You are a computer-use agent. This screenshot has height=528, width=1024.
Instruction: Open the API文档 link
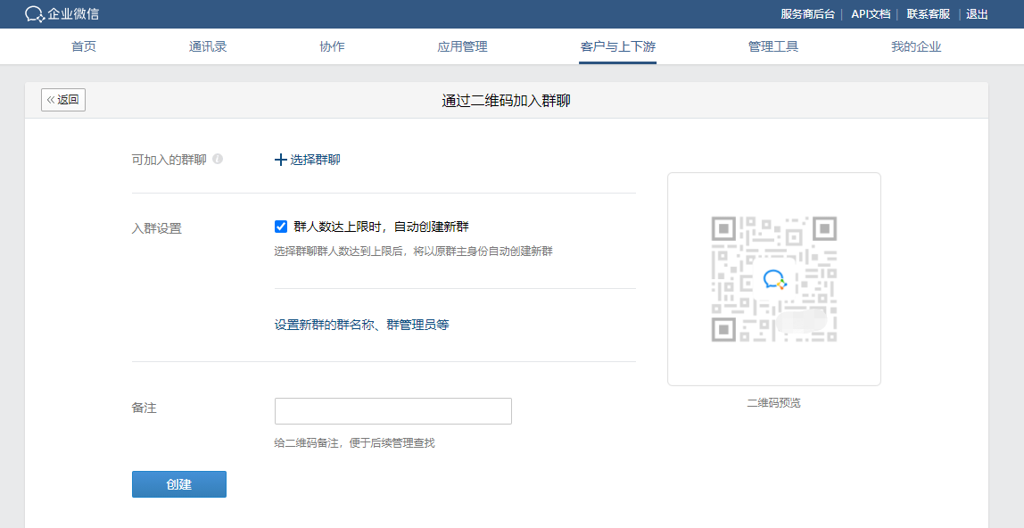[x=871, y=13]
